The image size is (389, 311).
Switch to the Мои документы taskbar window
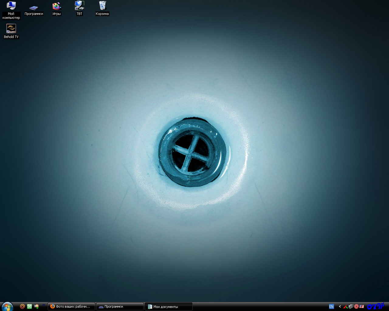pos(169,306)
